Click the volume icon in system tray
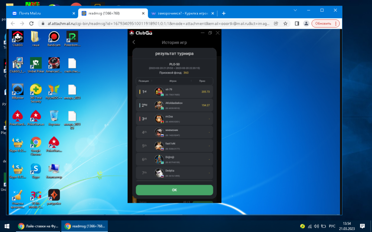 coord(316,226)
